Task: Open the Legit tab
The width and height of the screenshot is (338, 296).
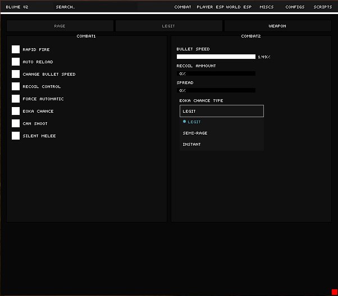Action: tap(168, 26)
